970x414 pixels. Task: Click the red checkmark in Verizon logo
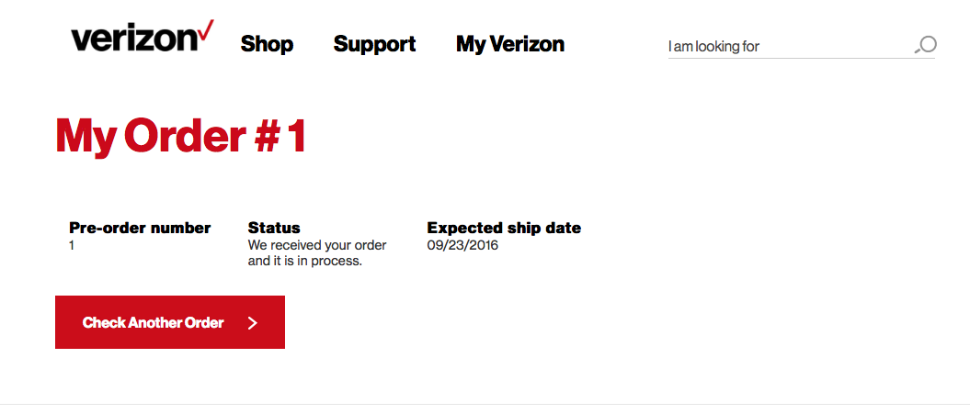coord(205,29)
